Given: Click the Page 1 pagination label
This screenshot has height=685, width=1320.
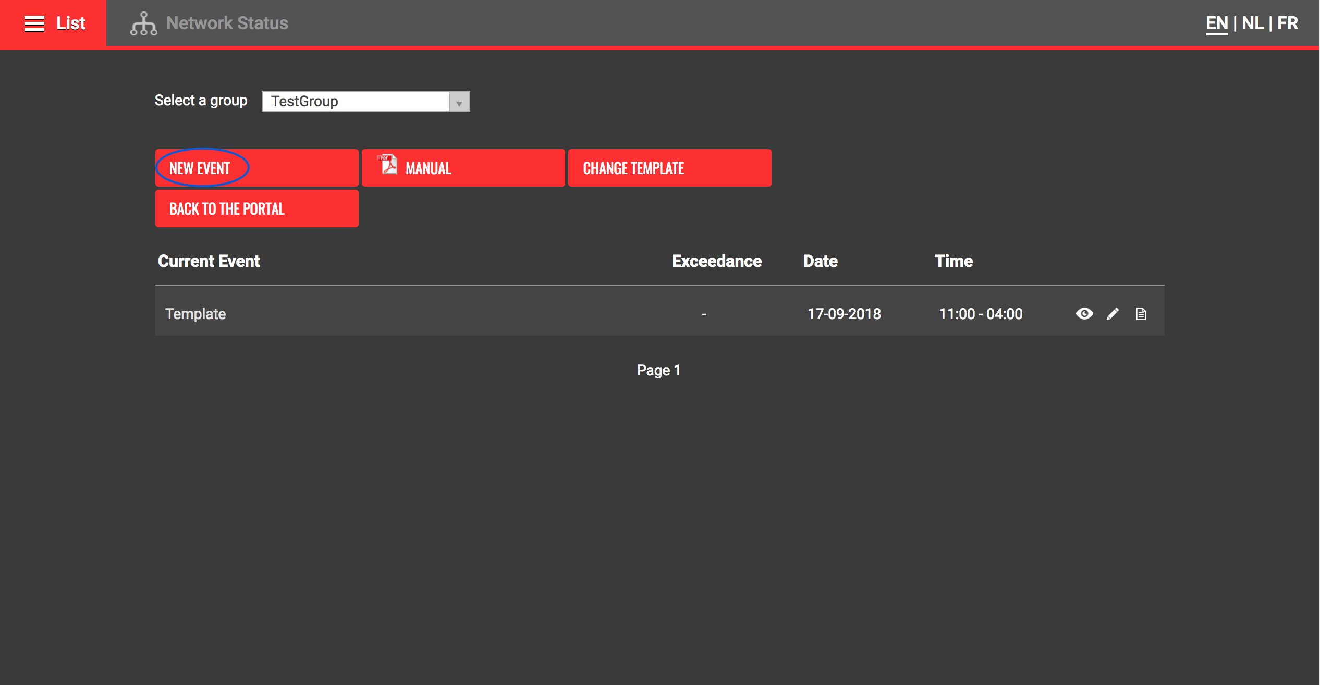Looking at the screenshot, I should [659, 370].
